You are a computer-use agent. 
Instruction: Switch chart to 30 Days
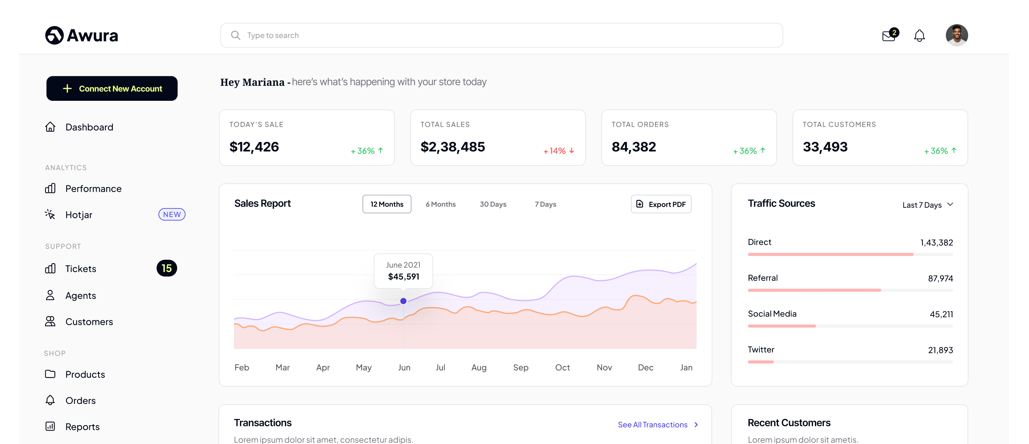click(493, 204)
